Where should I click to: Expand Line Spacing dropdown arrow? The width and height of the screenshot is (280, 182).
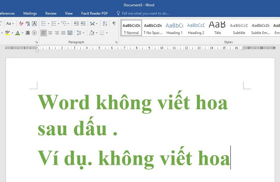tap(83, 33)
